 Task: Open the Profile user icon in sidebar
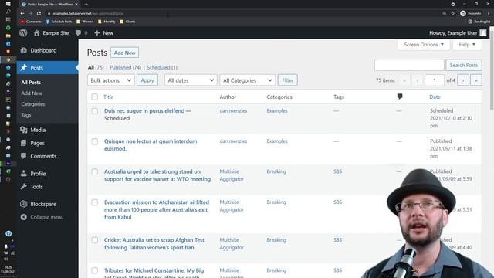pyautogui.click(x=24, y=173)
